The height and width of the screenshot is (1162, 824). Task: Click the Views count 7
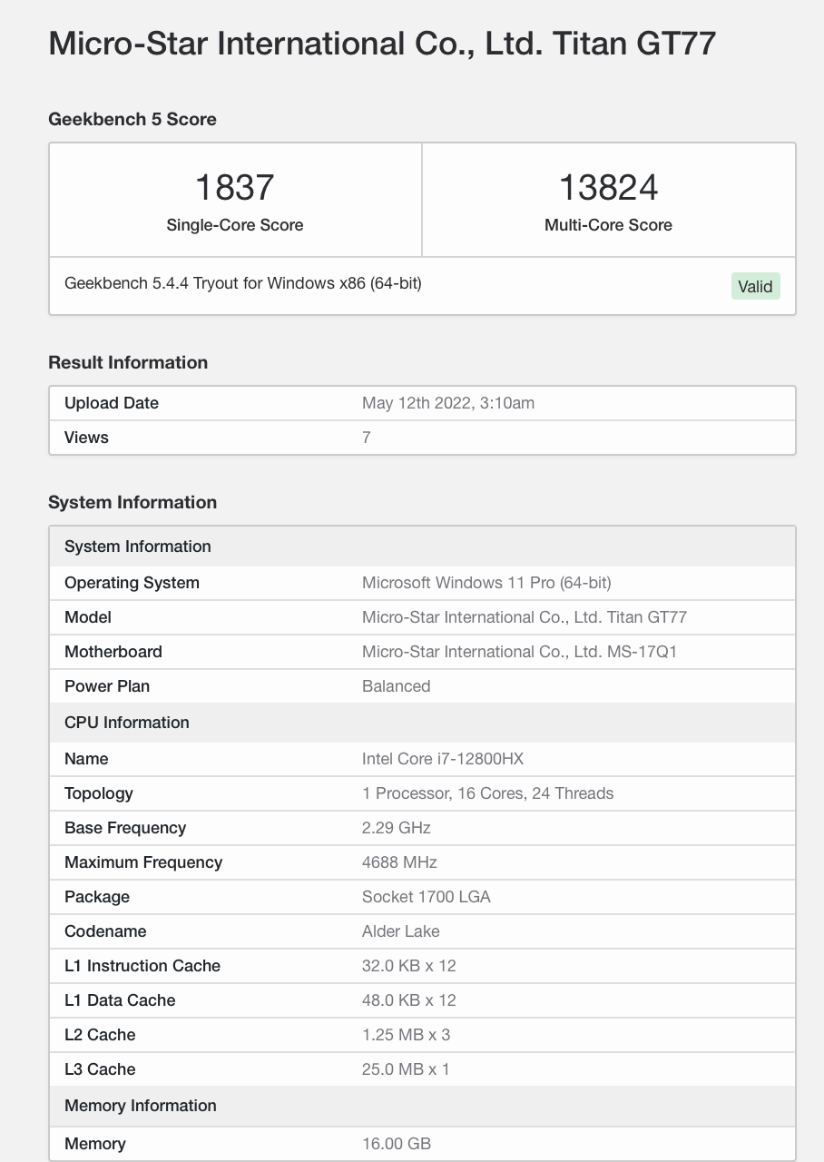[367, 438]
